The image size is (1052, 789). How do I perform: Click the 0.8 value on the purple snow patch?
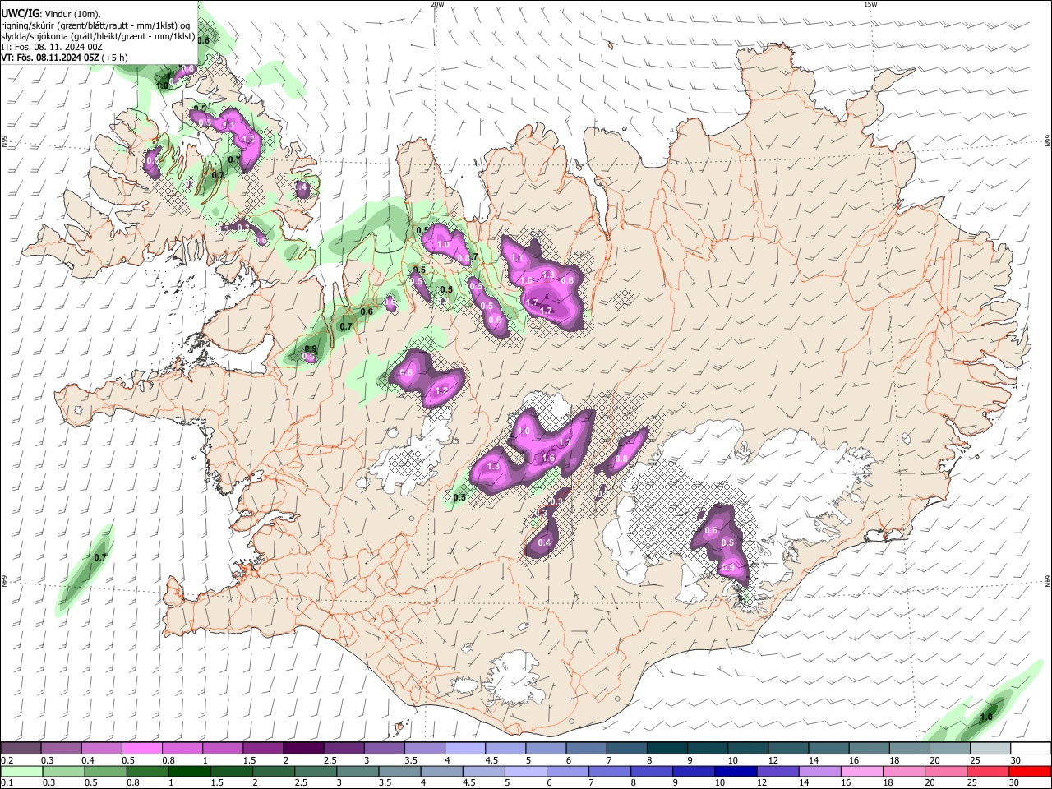(x=621, y=459)
